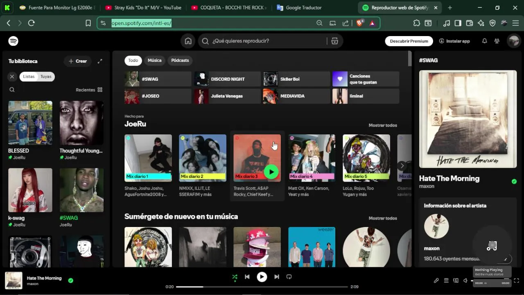Skip to previous track

click(247, 277)
